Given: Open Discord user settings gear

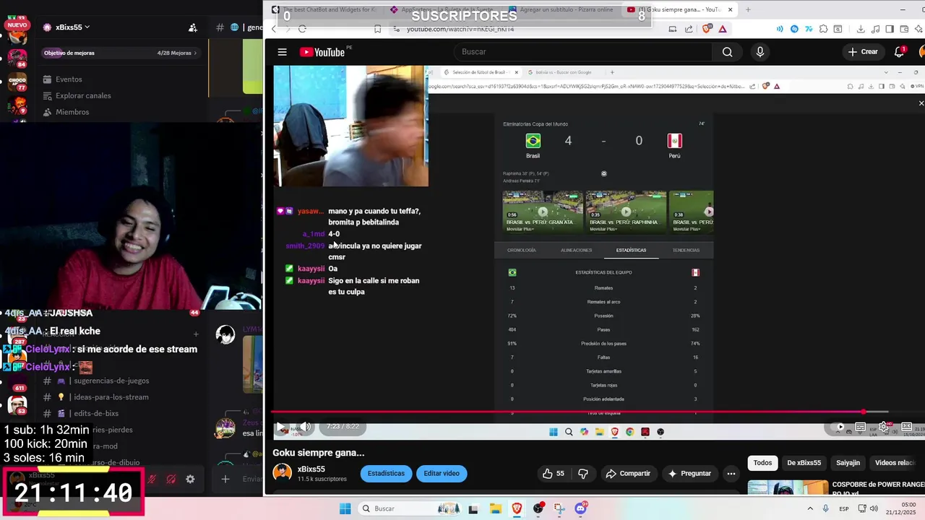Looking at the screenshot, I should (190, 479).
